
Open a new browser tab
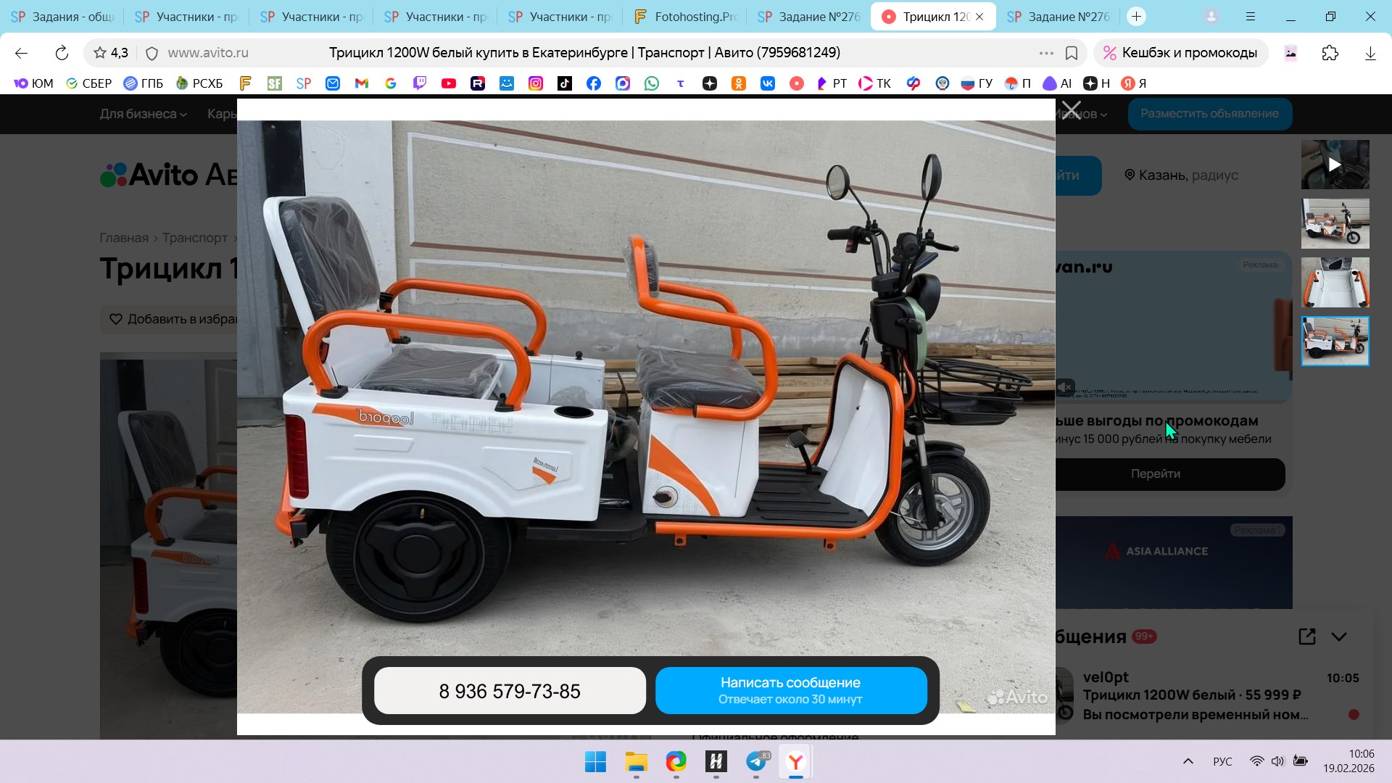tap(1136, 17)
